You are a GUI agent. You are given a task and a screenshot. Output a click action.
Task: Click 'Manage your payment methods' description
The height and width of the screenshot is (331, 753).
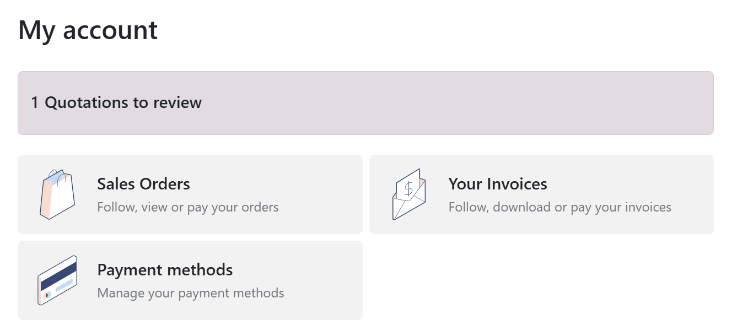[191, 293]
